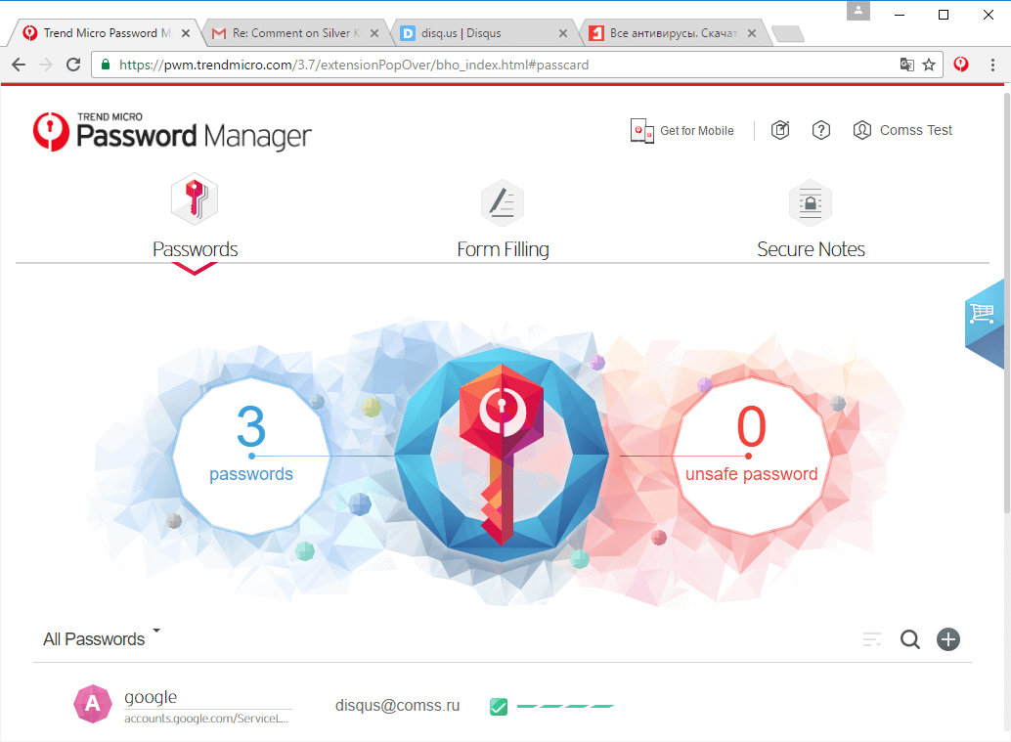The width and height of the screenshot is (1011, 742).
Task: Close the Все антивирусы tab
Action: tap(752, 33)
